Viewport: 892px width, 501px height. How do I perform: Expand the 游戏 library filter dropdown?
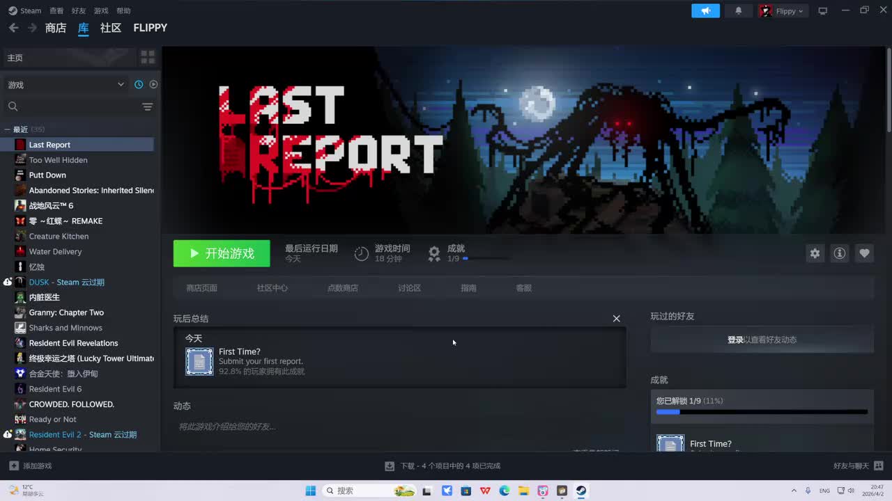(x=66, y=84)
